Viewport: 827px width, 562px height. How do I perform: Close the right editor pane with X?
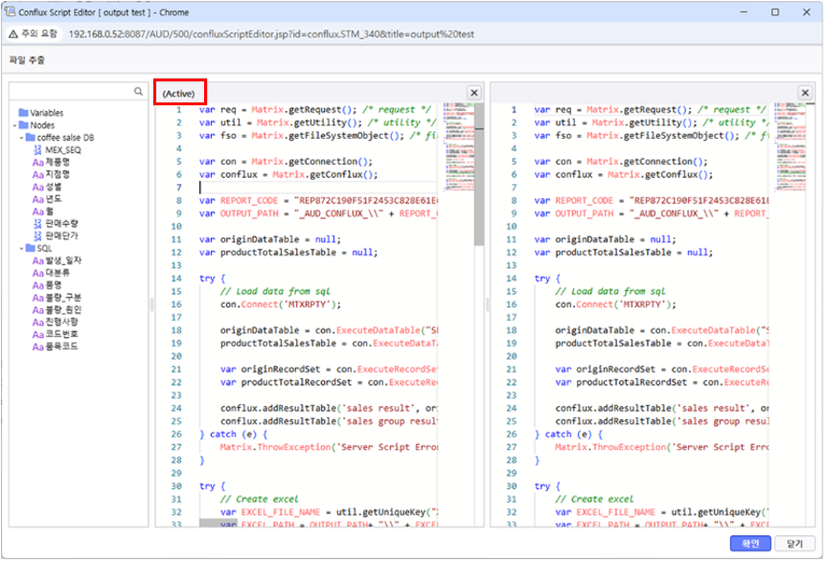click(805, 93)
